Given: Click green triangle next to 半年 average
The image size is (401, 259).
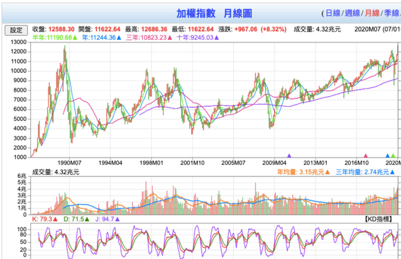Looking at the screenshot, I should [x=75, y=38].
